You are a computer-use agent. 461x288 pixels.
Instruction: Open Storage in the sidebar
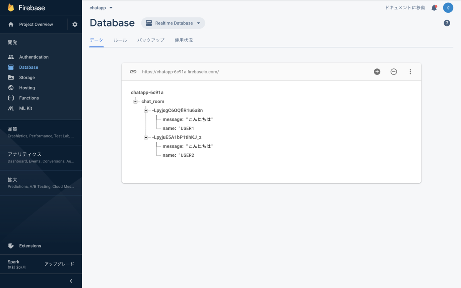(27, 78)
